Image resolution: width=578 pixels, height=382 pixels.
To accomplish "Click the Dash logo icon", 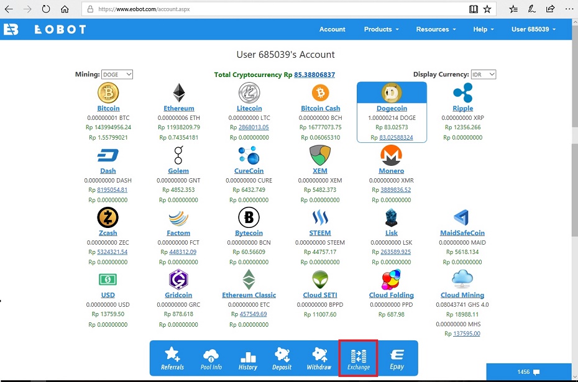I will (108, 155).
